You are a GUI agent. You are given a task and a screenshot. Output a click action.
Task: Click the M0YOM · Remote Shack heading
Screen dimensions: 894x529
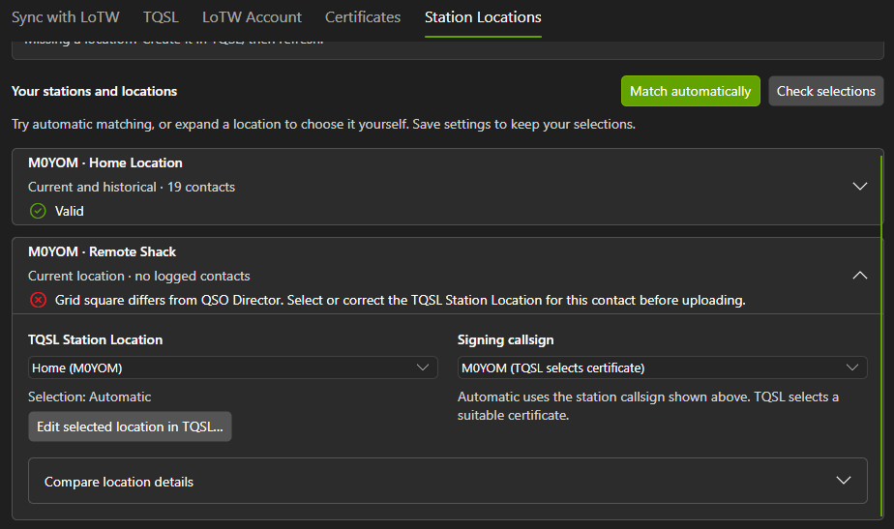102,252
